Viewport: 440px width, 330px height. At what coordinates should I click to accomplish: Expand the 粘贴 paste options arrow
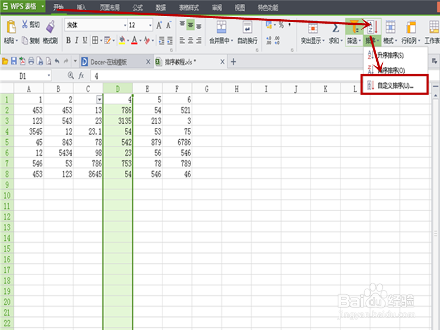pyautogui.click(x=16, y=41)
